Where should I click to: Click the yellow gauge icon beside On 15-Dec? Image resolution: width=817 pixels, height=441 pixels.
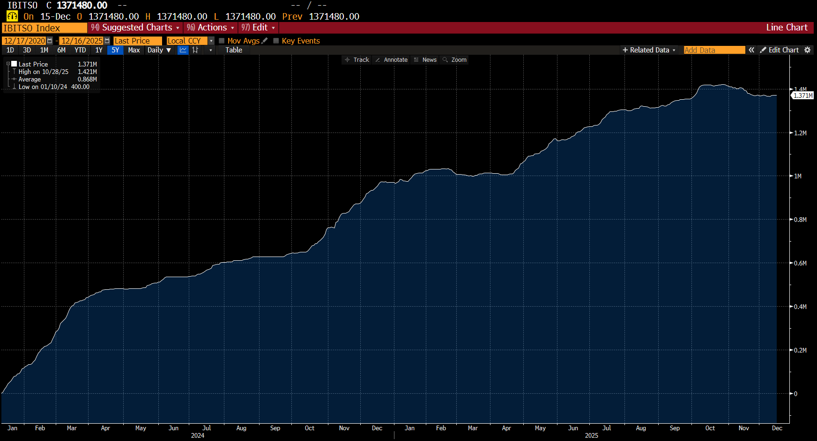[x=12, y=16]
